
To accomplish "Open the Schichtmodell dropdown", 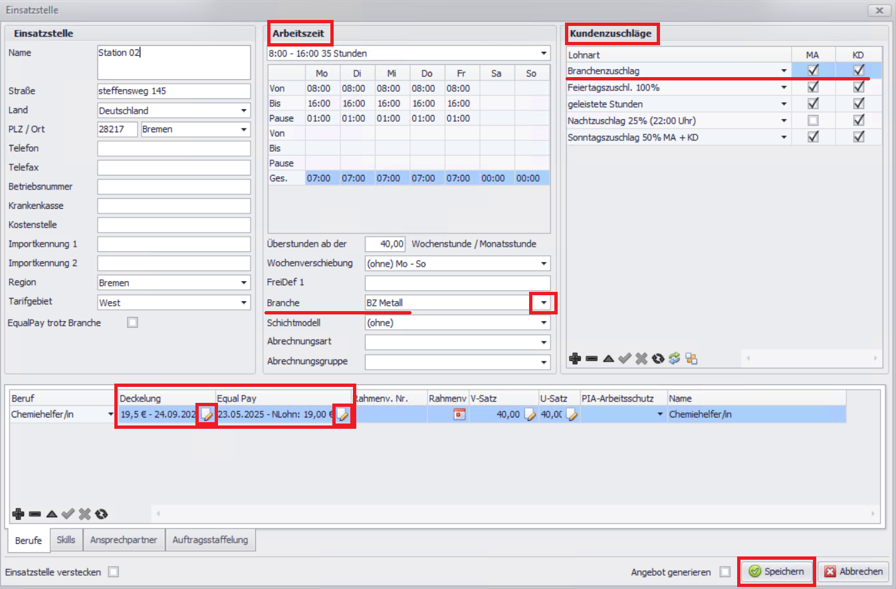I will coord(544,323).
